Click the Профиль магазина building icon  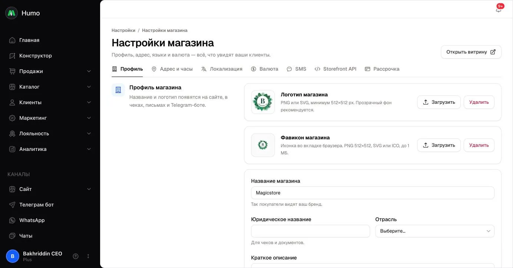(x=118, y=90)
